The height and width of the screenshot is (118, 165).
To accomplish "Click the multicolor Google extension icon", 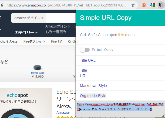I will (153, 5).
